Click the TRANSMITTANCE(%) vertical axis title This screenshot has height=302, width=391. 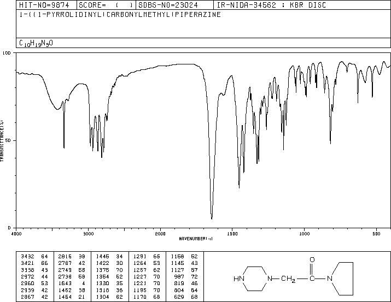2,141
